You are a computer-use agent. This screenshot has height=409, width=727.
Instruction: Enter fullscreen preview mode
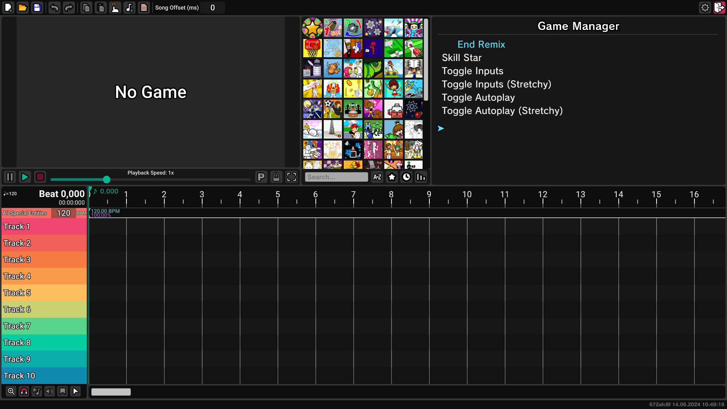point(291,177)
